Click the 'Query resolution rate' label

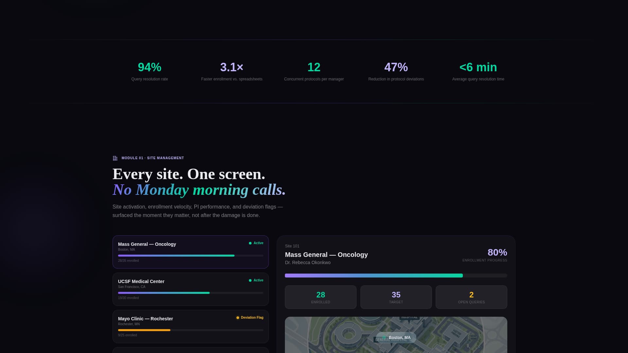click(x=149, y=79)
